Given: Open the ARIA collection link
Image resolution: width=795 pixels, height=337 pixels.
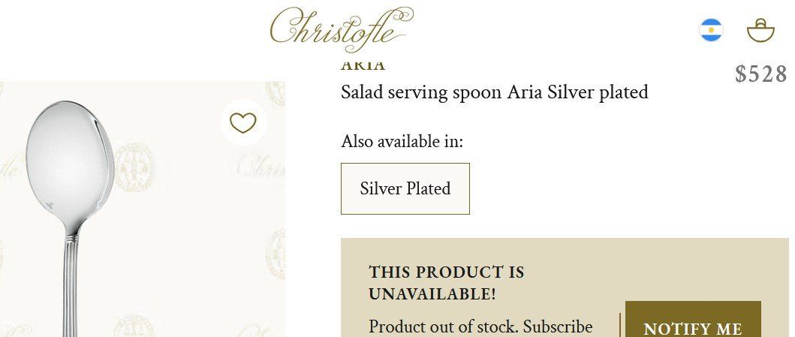Looking at the screenshot, I should [x=363, y=65].
